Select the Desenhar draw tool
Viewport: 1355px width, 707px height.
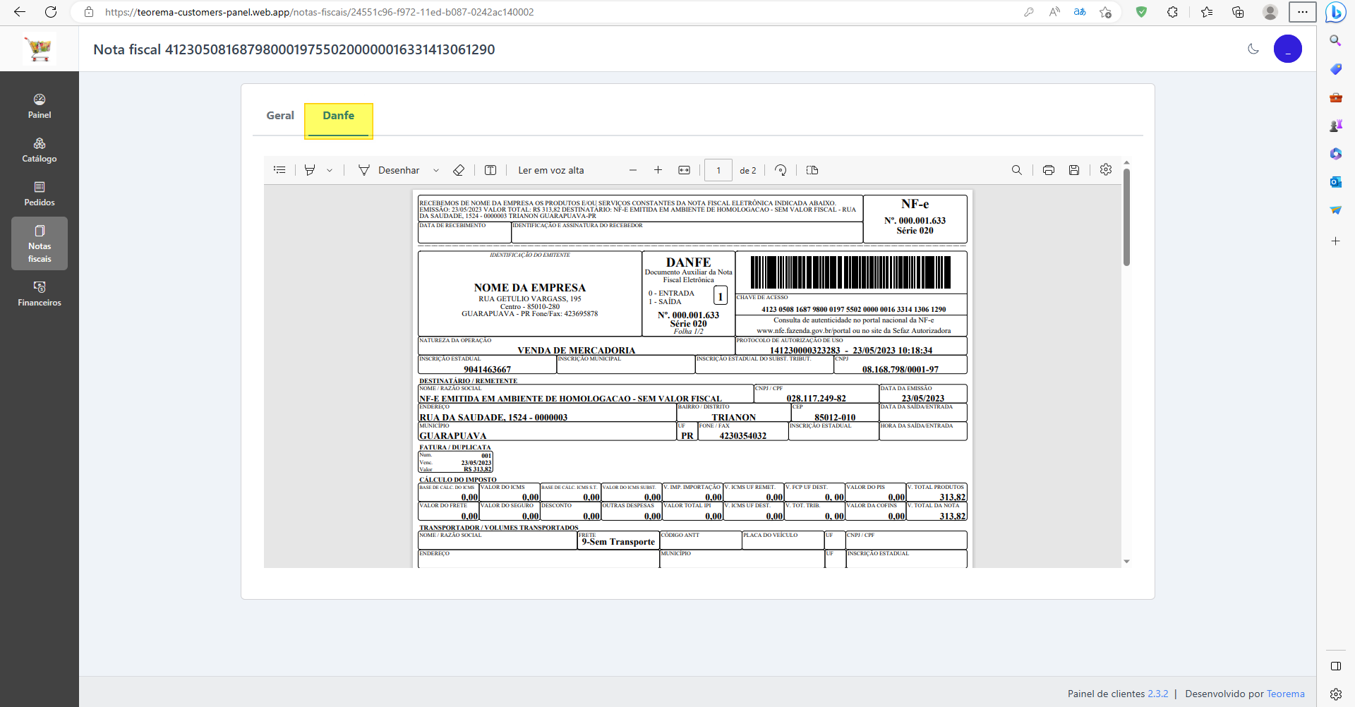click(390, 170)
